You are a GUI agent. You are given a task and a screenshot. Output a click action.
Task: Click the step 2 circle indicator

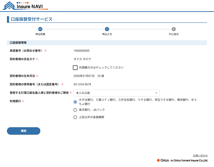coord(107,29)
